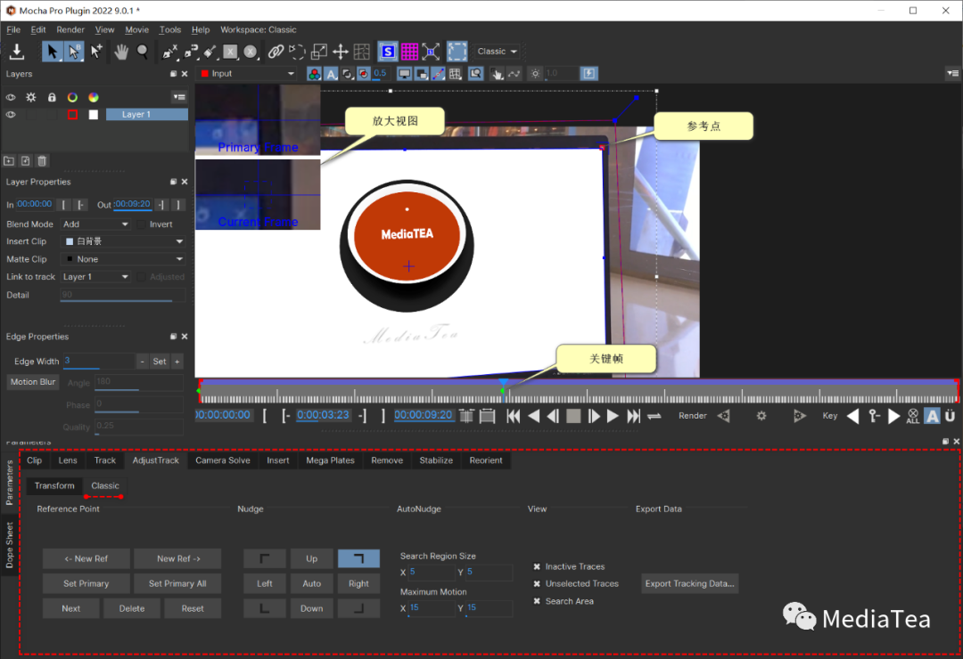Viewport: 963px width, 659px height.
Task: Switch to the Camera Solve tab
Action: tap(223, 460)
